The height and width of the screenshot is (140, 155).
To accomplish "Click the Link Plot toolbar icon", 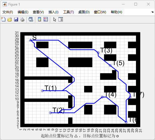I will [31, 19].
